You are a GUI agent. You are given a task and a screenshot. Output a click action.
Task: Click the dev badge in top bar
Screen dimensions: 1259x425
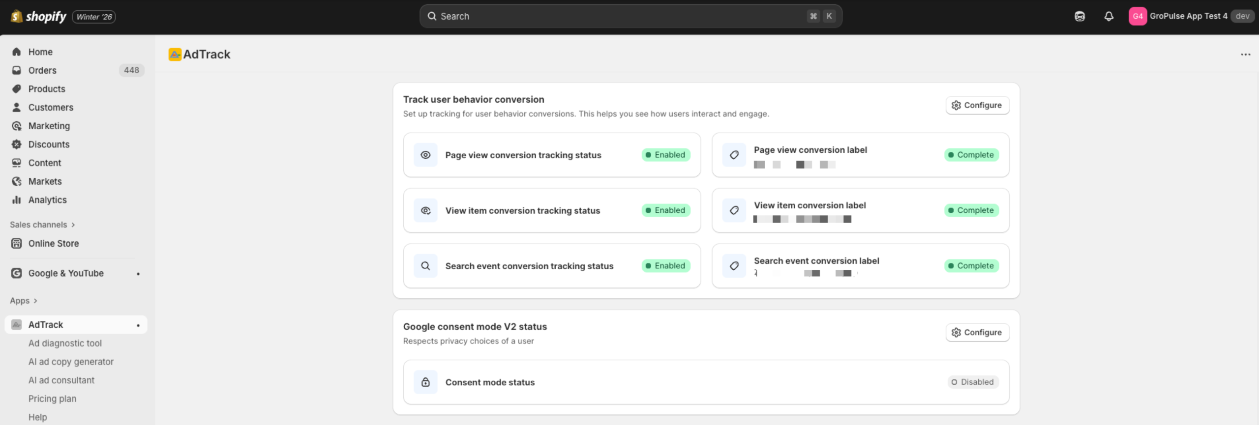point(1242,16)
